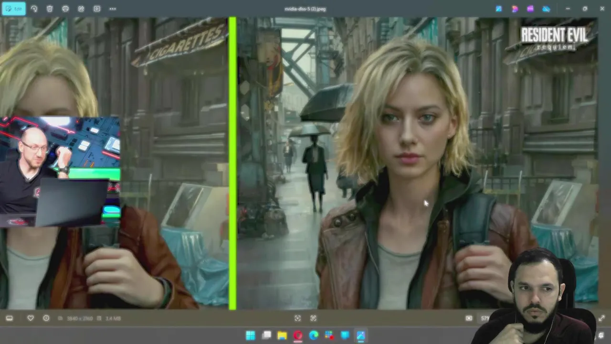The image size is (611, 344).
Task: Click the actual-size icon in bottom bar
Action: 314,318
